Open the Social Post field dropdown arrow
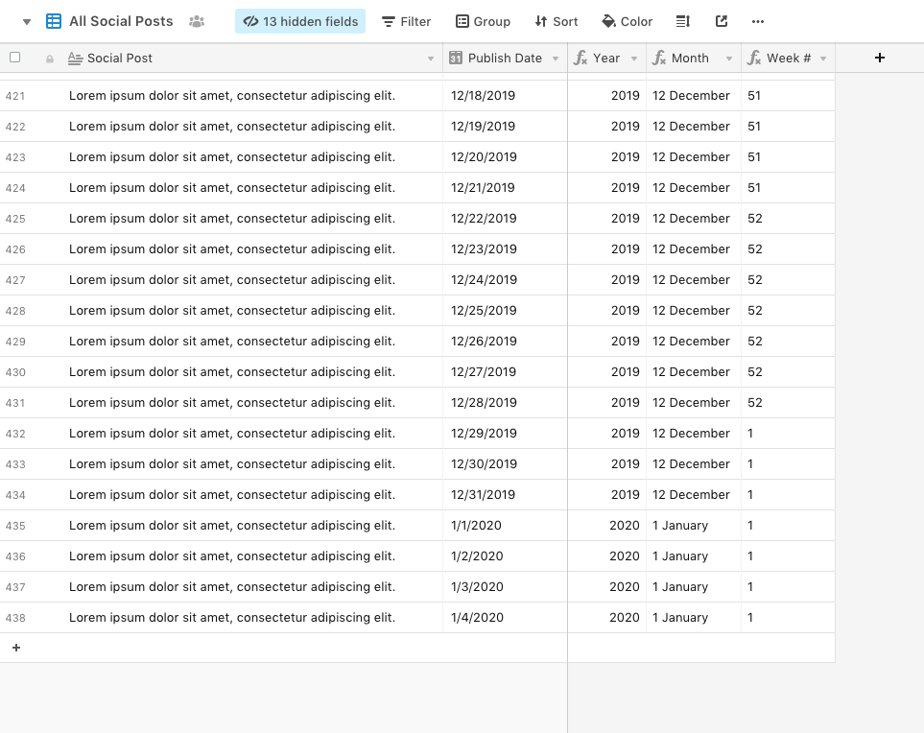The image size is (924, 733). [431, 59]
